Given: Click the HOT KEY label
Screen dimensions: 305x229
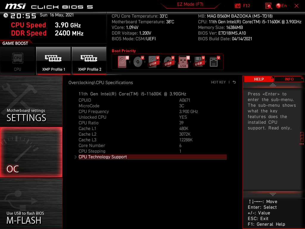Looking at the screenshot, I should (x=218, y=82).
